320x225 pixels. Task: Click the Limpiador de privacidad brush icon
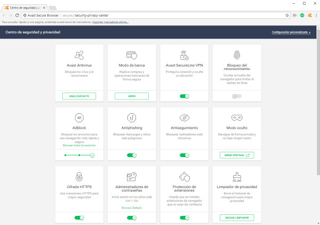coord(237,177)
